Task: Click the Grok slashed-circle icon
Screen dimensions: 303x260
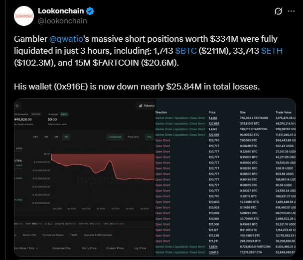Action: (278, 11)
